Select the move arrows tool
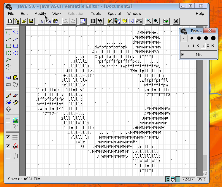This screenshot has height=187, width=222. coord(9,109)
